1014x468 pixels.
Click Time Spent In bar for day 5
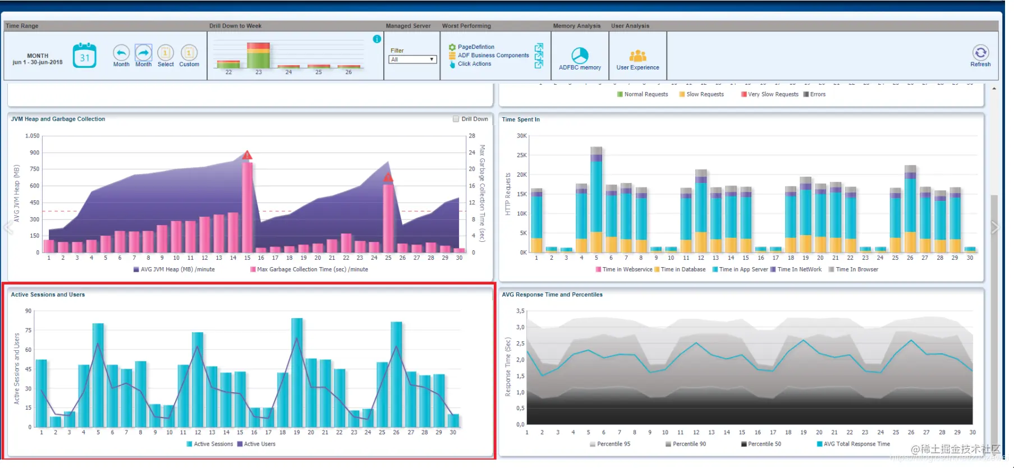point(597,199)
